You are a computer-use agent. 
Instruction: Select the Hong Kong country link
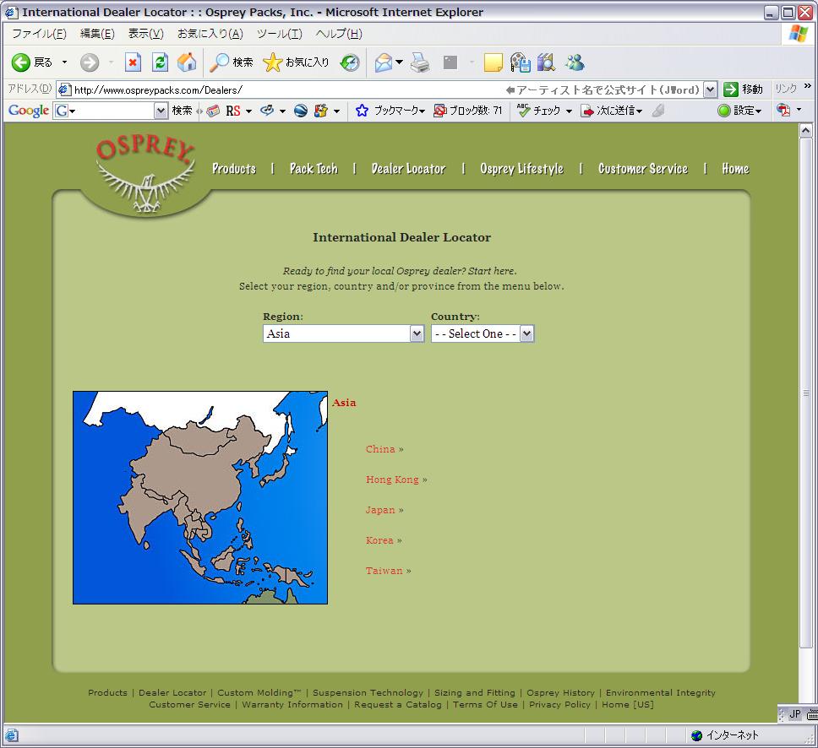coord(392,480)
